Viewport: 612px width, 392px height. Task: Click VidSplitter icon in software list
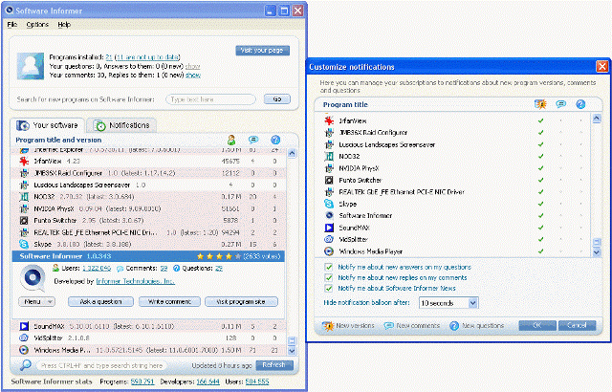(x=24, y=338)
